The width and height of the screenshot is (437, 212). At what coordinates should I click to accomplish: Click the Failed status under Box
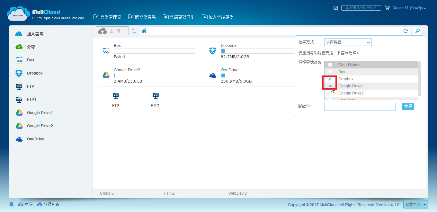tap(119, 57)
